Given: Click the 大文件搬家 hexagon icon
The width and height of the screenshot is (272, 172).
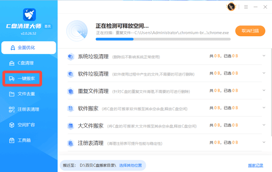Looking at the screenshot, I should [71, 126].
